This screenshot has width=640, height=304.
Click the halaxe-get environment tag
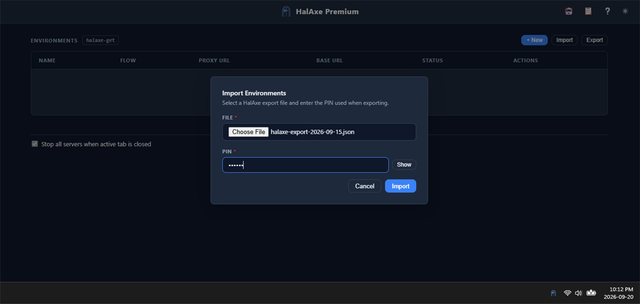tap(101, 40)
